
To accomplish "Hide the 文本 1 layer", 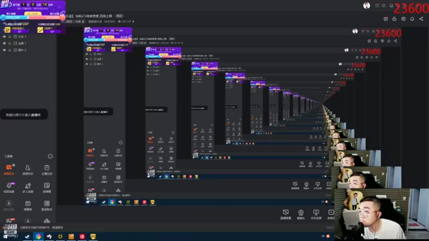I will [x=4, y=36].
